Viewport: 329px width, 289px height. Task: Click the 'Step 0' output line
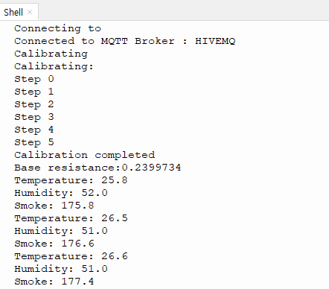pos(34,79)
